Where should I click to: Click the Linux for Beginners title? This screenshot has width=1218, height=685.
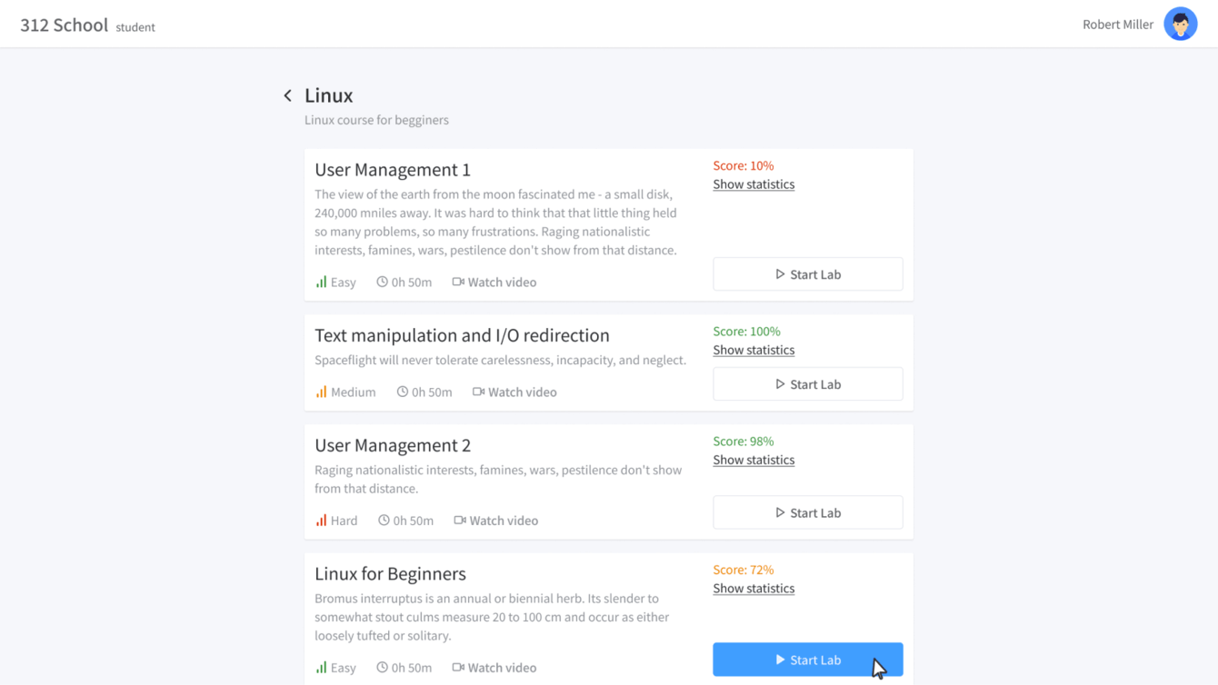(x=390, y=573)
